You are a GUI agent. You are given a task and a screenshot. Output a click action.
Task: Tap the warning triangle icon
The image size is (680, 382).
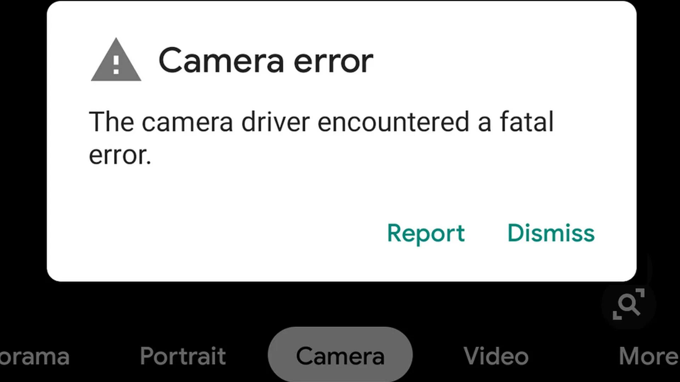click(x=116, y=60)
